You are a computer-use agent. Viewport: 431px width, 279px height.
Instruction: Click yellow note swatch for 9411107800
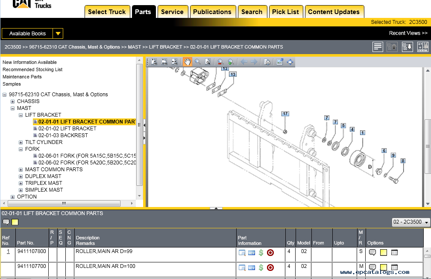(384, 253)
